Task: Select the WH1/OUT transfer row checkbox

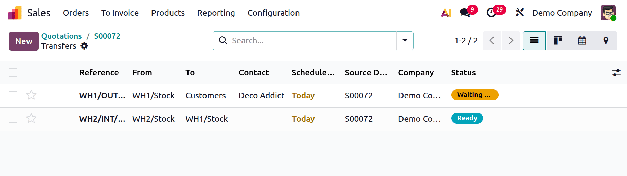Action: tap(13, 95)
